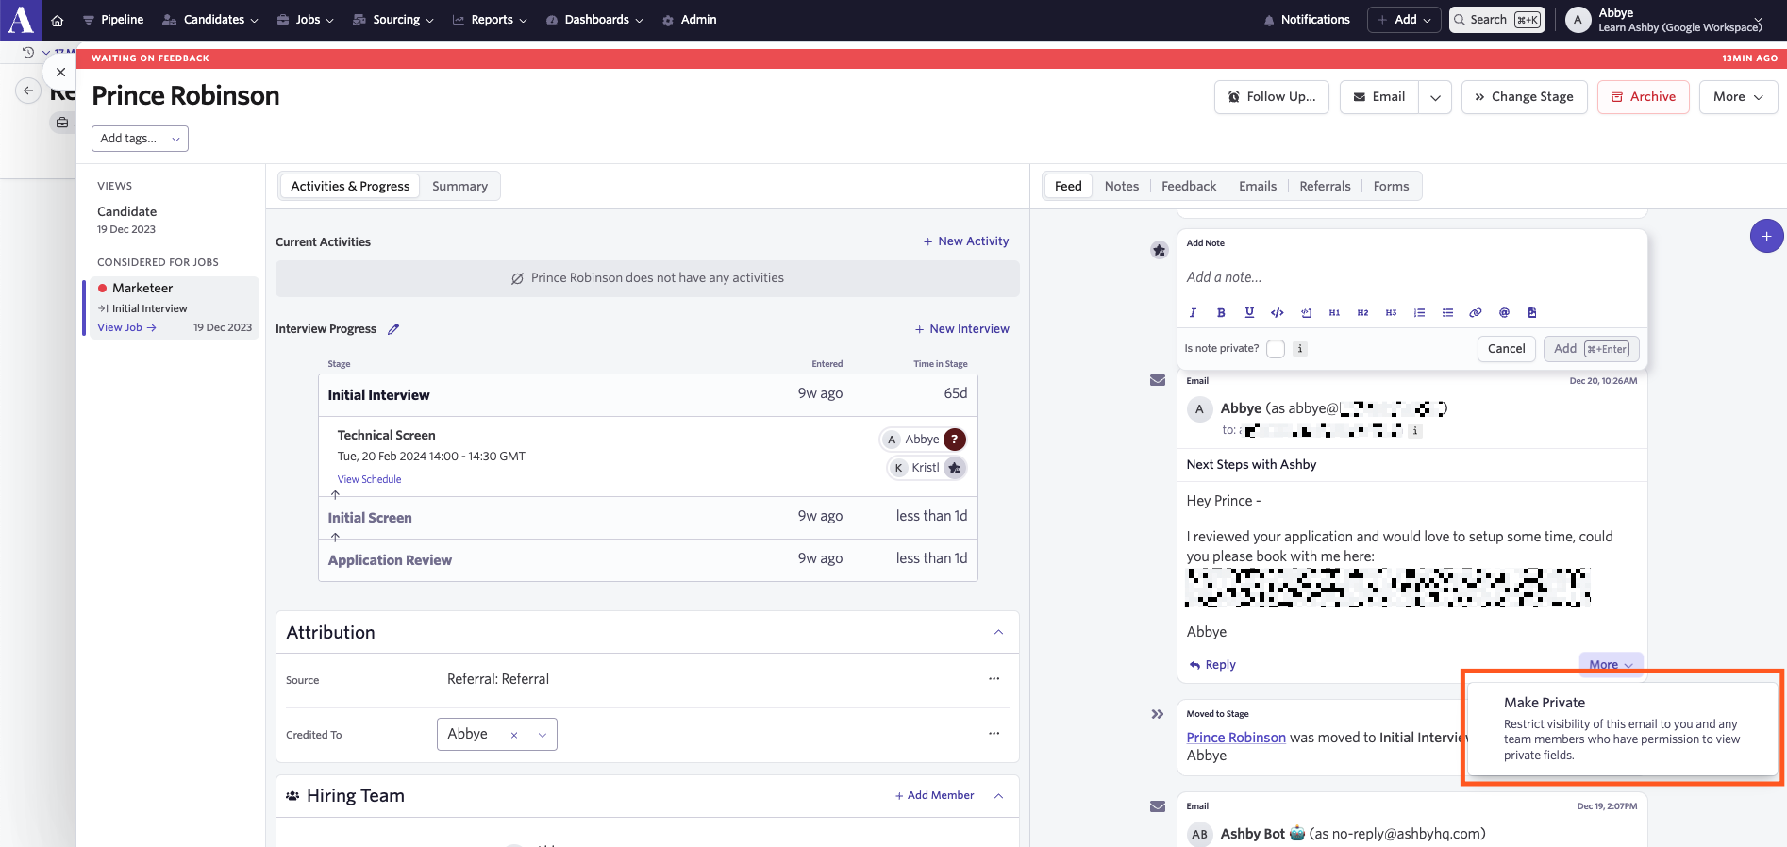Click the Follow Up button
Viewport: 1787px width, 847px height.
(x=1271, y=97)
